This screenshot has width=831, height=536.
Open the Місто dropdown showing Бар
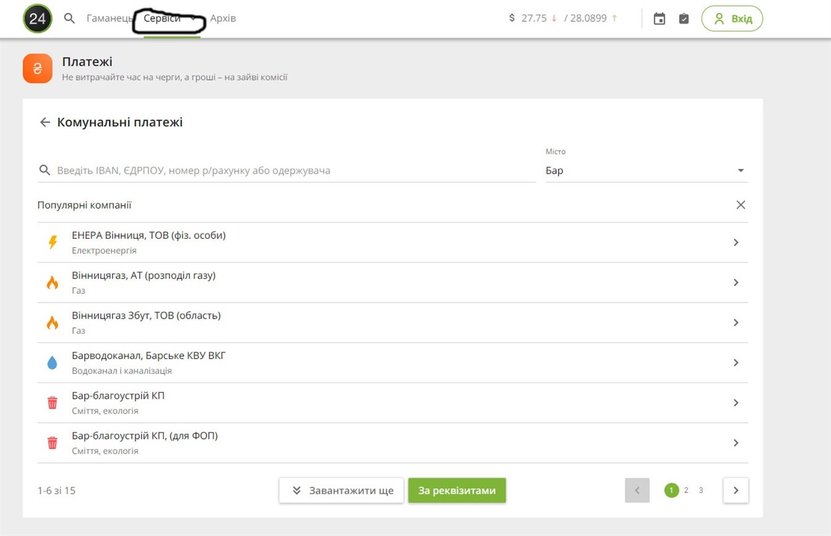(647, 170)
